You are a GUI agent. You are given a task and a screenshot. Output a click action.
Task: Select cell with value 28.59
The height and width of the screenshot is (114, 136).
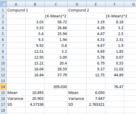coord(56,69)
